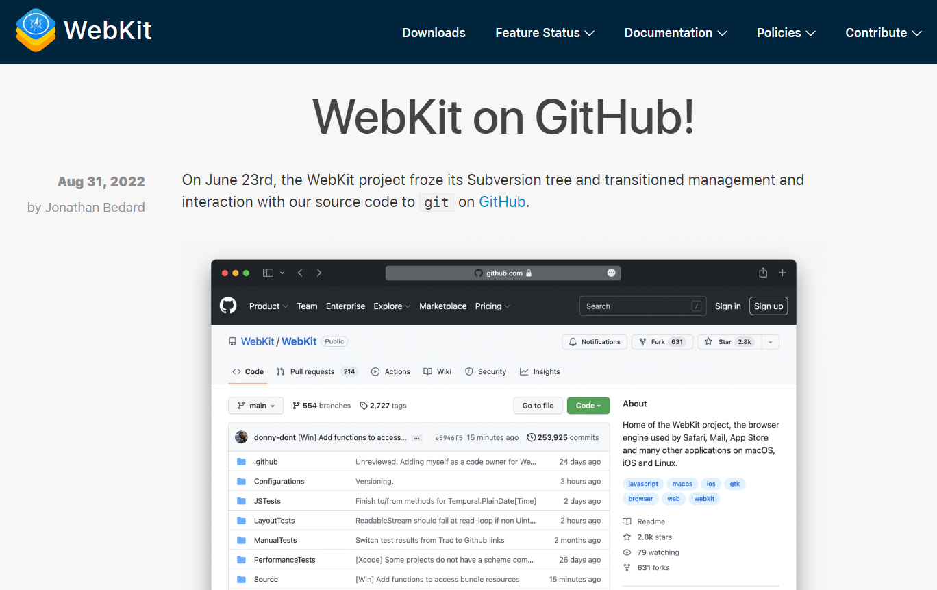Viewport: 937px width, 590px height.
Task: Click the author name Jonathan Bedard
Action: (x=95, y=207)
